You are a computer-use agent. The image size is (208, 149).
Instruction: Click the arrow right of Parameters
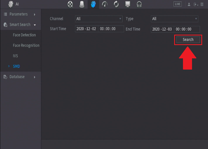35,14
